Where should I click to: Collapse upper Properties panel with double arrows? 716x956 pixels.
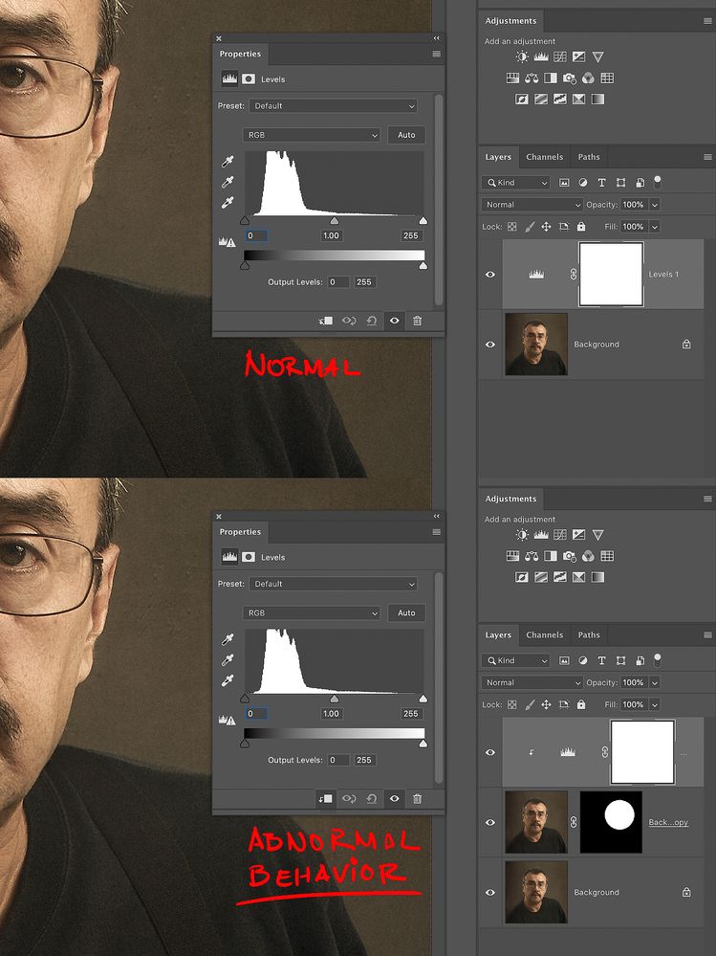tap(437, 38)
